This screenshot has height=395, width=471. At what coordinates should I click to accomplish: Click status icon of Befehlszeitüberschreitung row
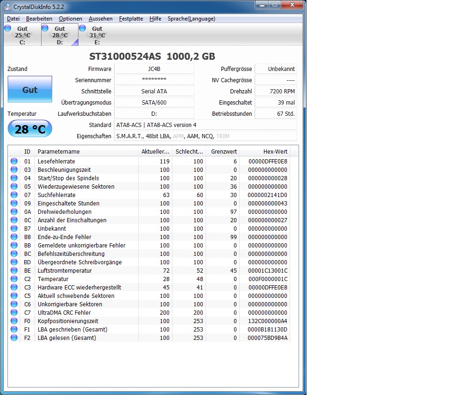pos(14,254)
